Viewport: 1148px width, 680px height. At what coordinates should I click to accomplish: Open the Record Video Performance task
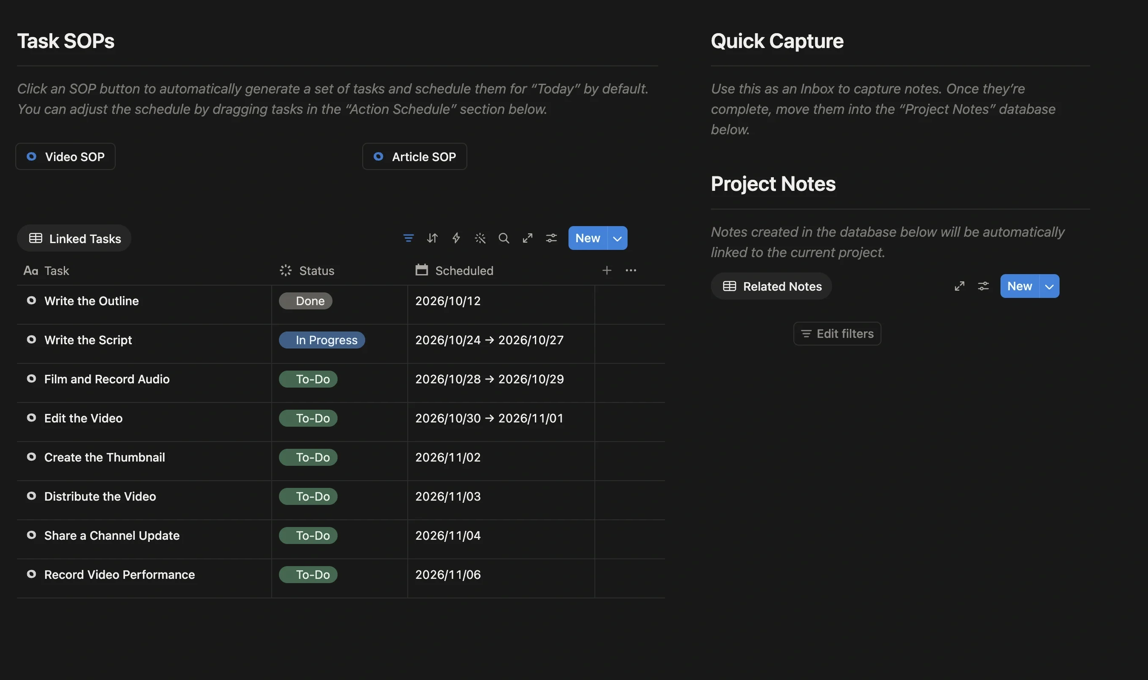point(119,575)
